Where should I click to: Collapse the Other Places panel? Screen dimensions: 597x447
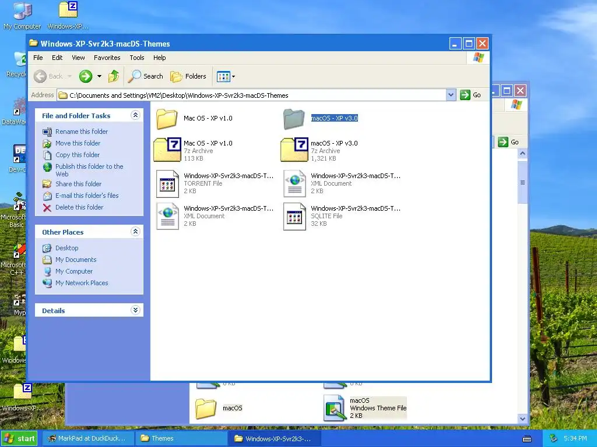[135, 232]
